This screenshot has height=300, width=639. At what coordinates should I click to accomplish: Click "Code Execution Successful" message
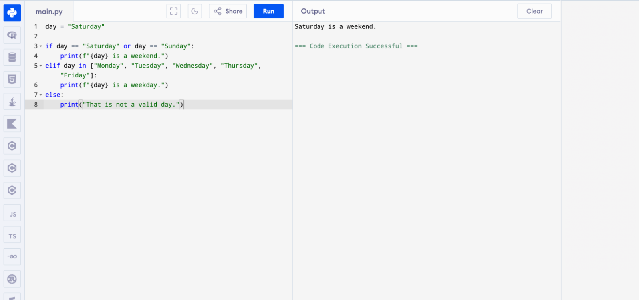[356, 46]
